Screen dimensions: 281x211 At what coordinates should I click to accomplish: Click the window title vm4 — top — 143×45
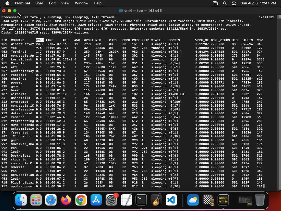143,11
